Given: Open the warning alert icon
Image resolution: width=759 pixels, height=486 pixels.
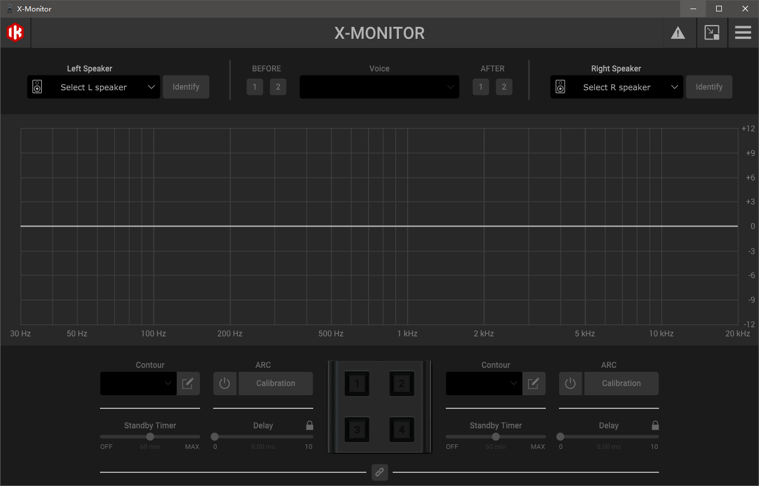Looking at the screenshot, I should pos(678,33).
